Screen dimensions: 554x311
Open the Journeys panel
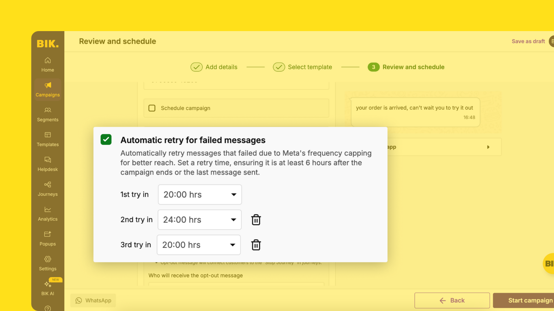[x=47, y=189]
